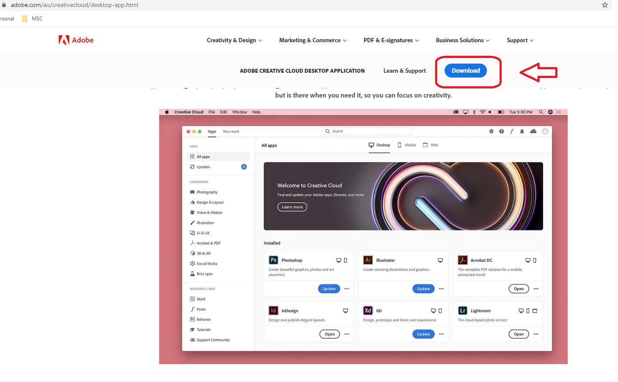Viewport: 618px width, 382px height.
Task: Open more options for XD
Action: [441, 334]
